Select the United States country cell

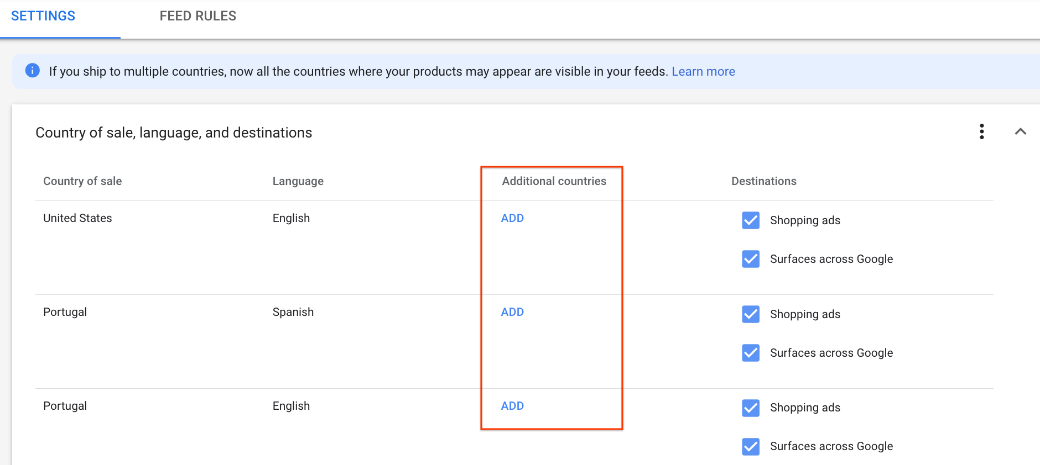(x=77, y=218)
